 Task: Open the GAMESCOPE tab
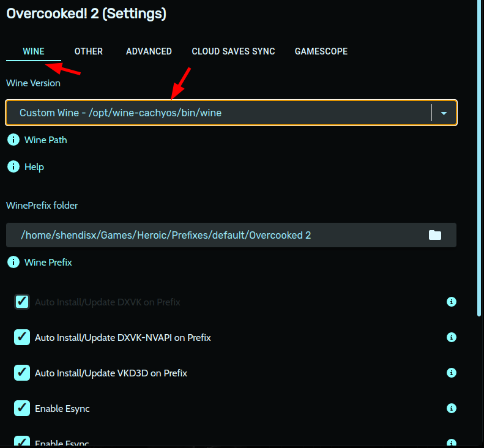[321, 51]
